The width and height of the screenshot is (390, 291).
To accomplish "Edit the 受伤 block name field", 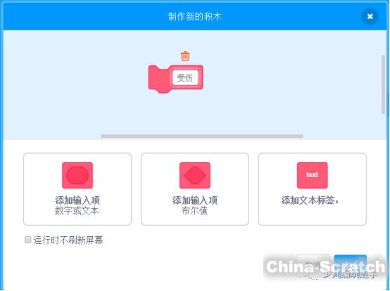I will tap(185, 78).
